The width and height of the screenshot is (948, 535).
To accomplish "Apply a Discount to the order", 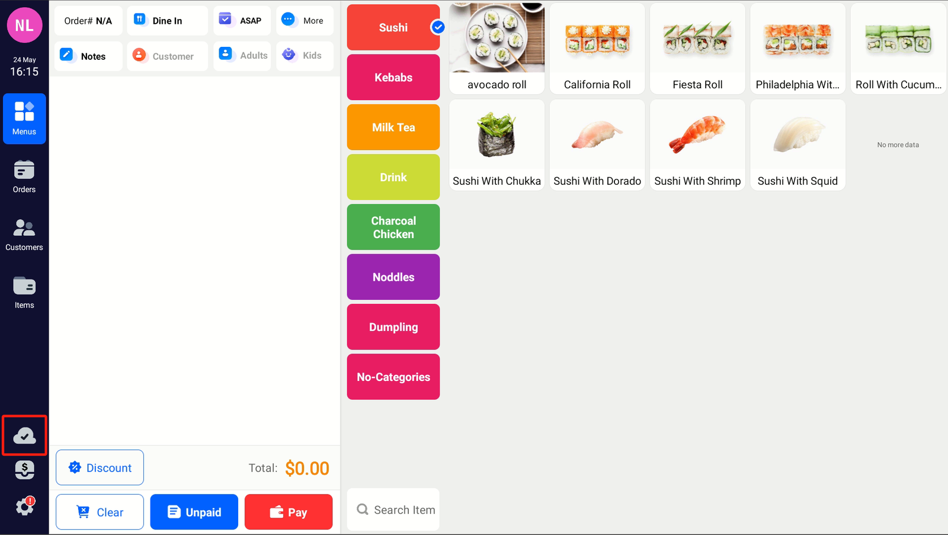I will pyautogui.click(x=100, y=467).
